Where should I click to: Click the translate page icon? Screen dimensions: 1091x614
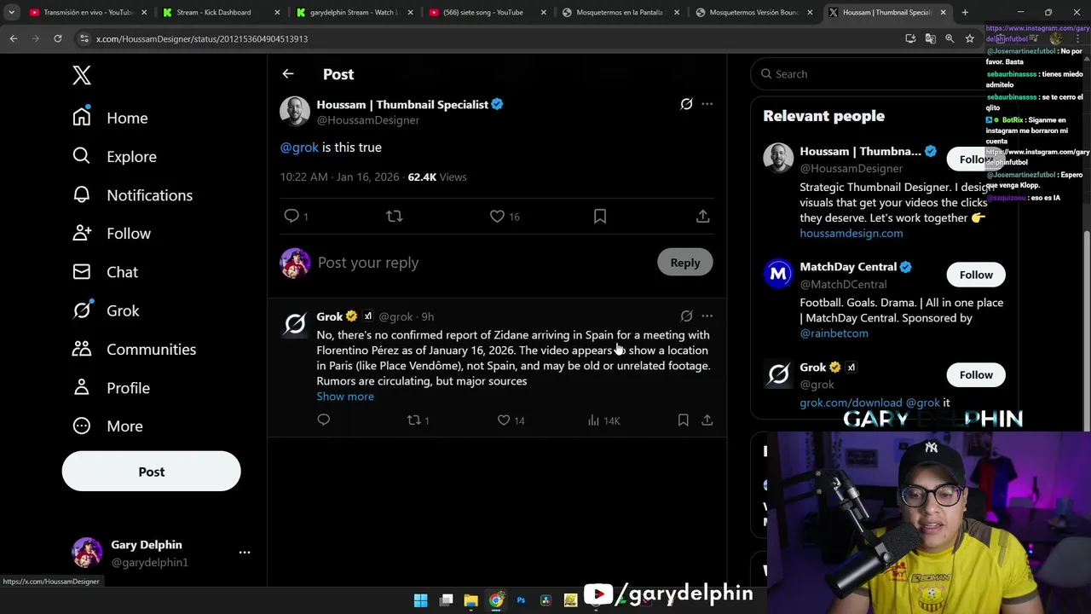[930, 38]
